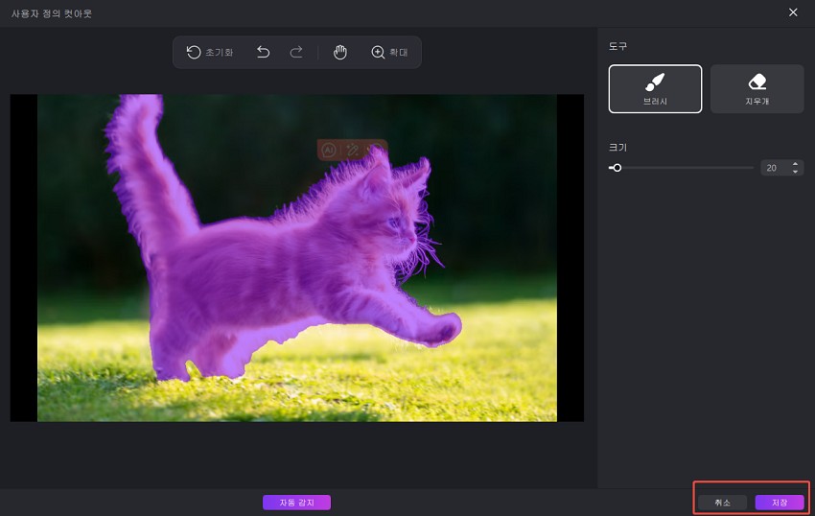Click the 도구 section label
Screen dimensions: 815x516
point(617,46)
